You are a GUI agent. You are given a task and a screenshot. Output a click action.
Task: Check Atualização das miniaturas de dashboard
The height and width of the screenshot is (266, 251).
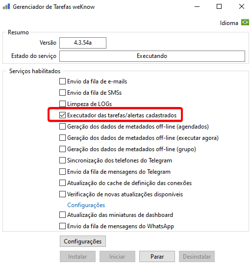pos(62,215)
